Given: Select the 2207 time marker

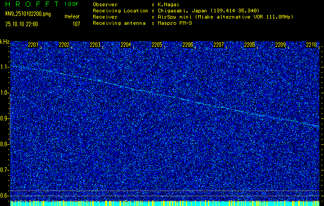Looking at the screenshot, I should pyautogui.click(x=218, y=45).
